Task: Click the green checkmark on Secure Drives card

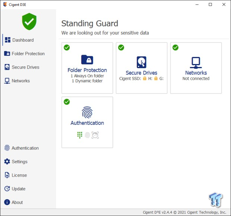Action: (x=121, y=48)
